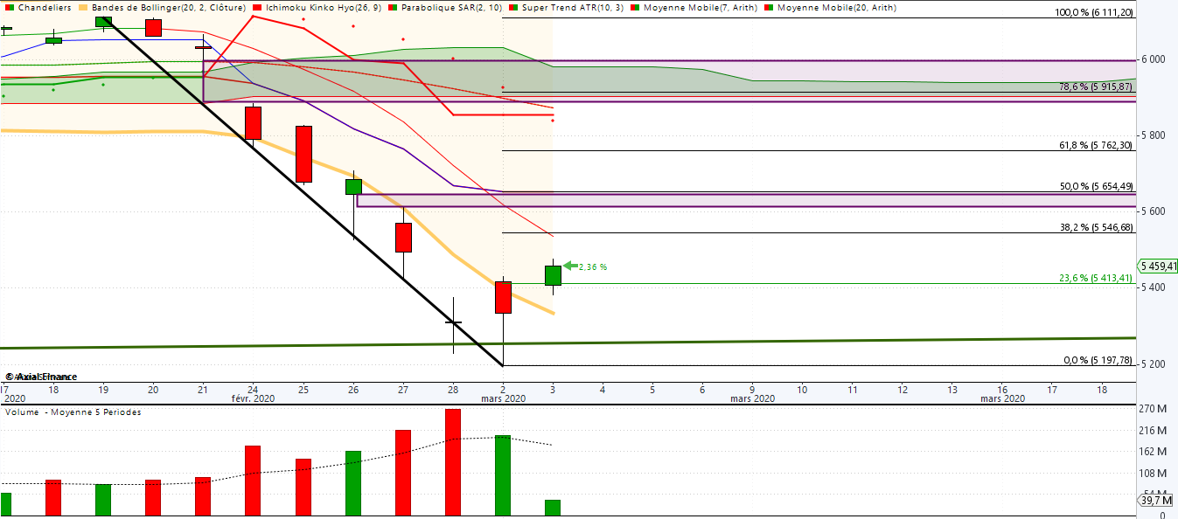
Task: Click Fibonacci 78,6 % (5 915,87) label
Action: pyautogui.click(x=1096, y=86)
